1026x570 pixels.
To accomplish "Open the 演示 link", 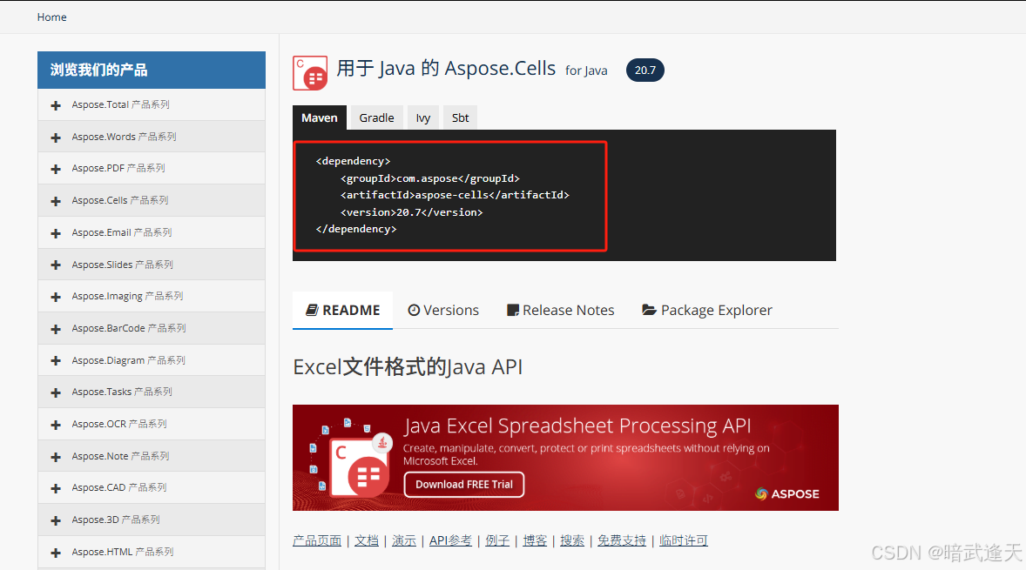I will click(404, 540).
